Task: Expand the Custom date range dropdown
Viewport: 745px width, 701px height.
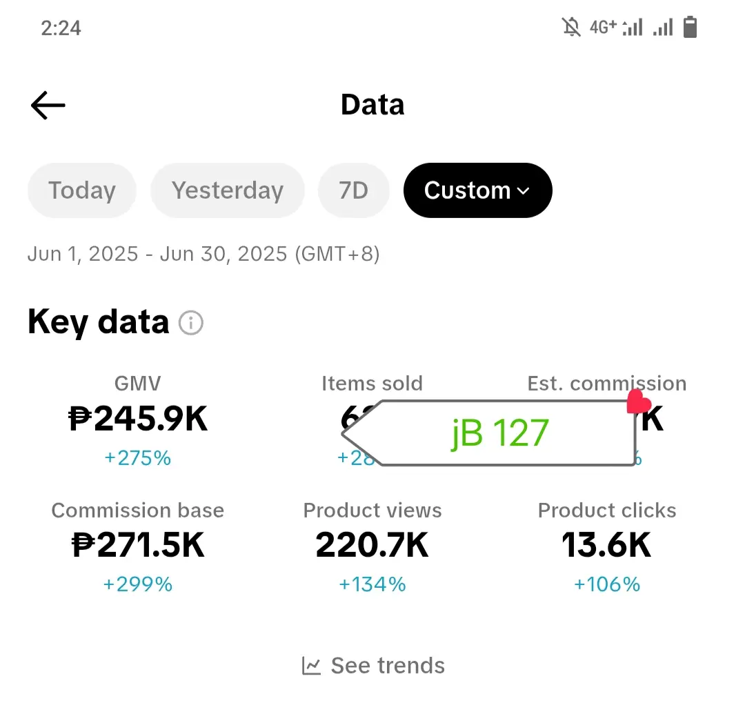Action: coord(477,190)
